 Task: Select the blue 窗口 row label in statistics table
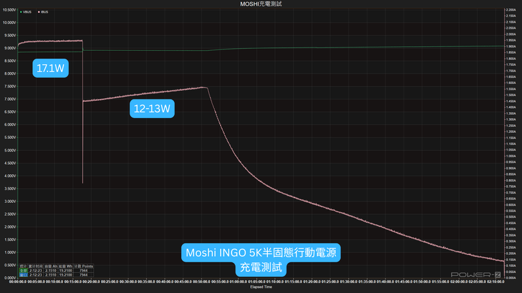pyautogui.click(x=23, y=275)
